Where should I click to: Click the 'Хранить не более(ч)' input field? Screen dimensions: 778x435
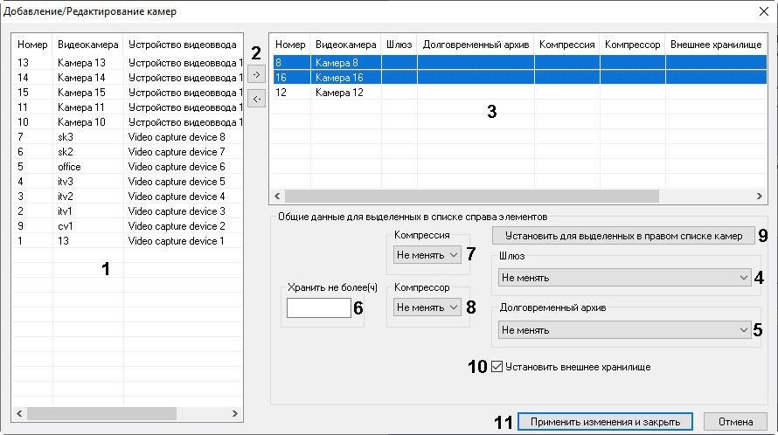tap(318, 307)
